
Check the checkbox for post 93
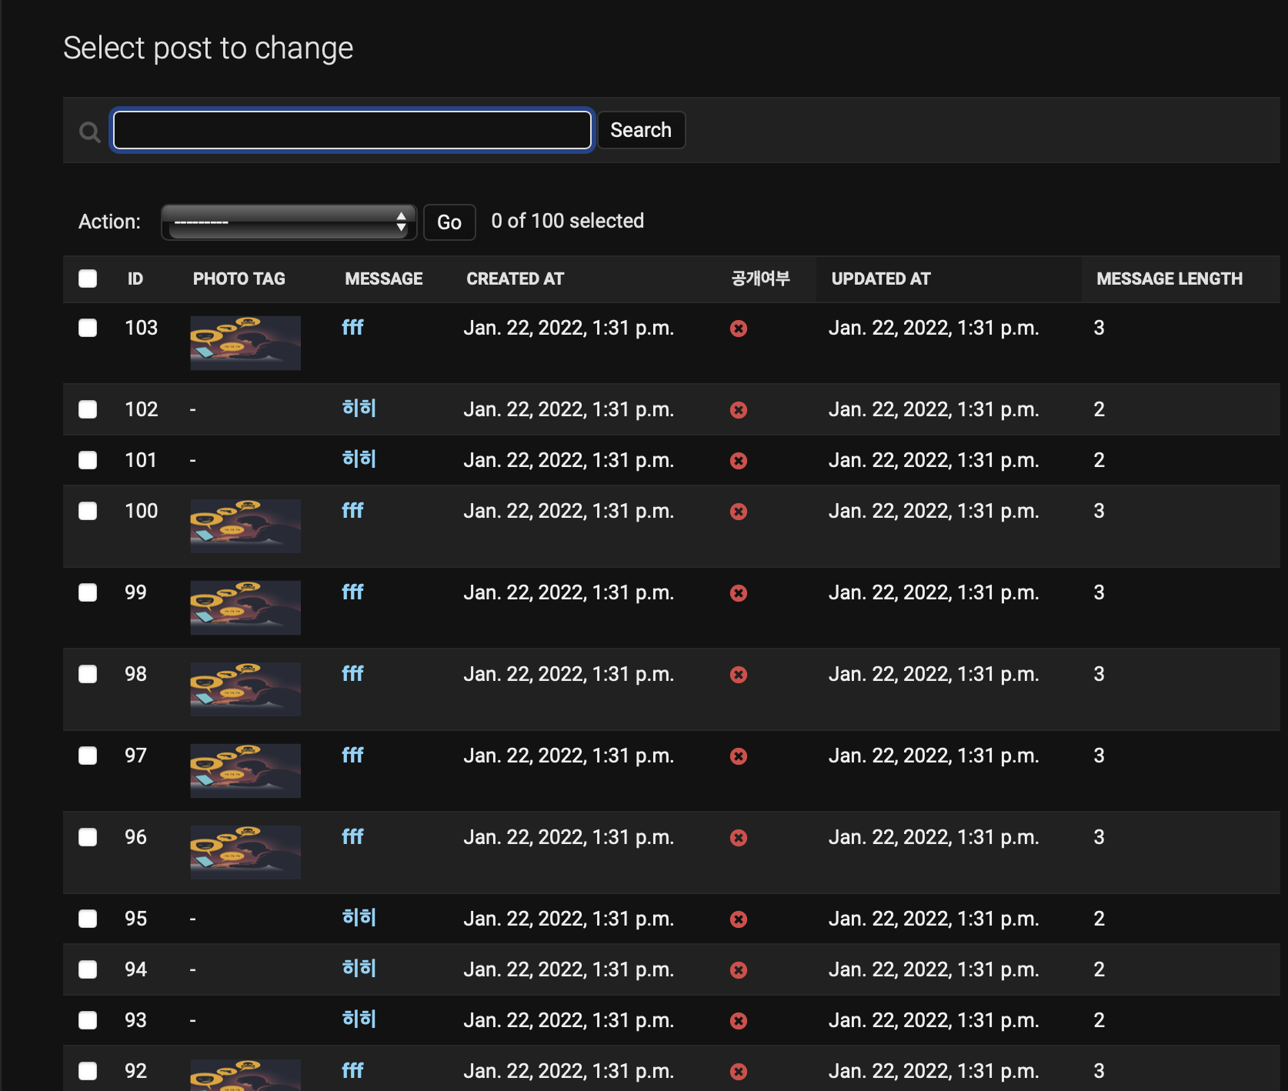pyautogui.click(x=88, y=1020)
